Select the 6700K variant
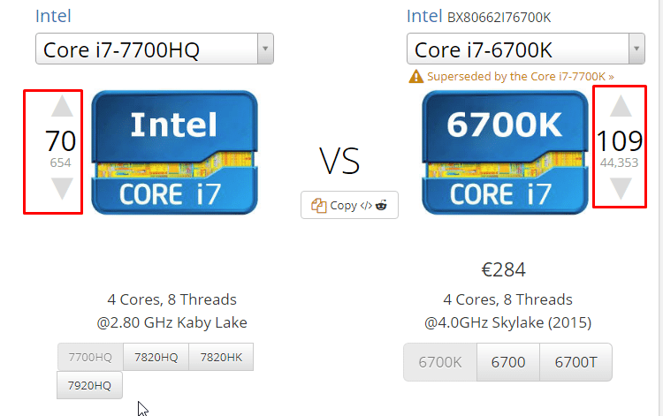This screenshot has width=663, height=416. click(x=440, y=362)
